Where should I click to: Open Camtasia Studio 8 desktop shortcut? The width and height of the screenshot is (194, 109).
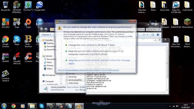click(5, 76)
